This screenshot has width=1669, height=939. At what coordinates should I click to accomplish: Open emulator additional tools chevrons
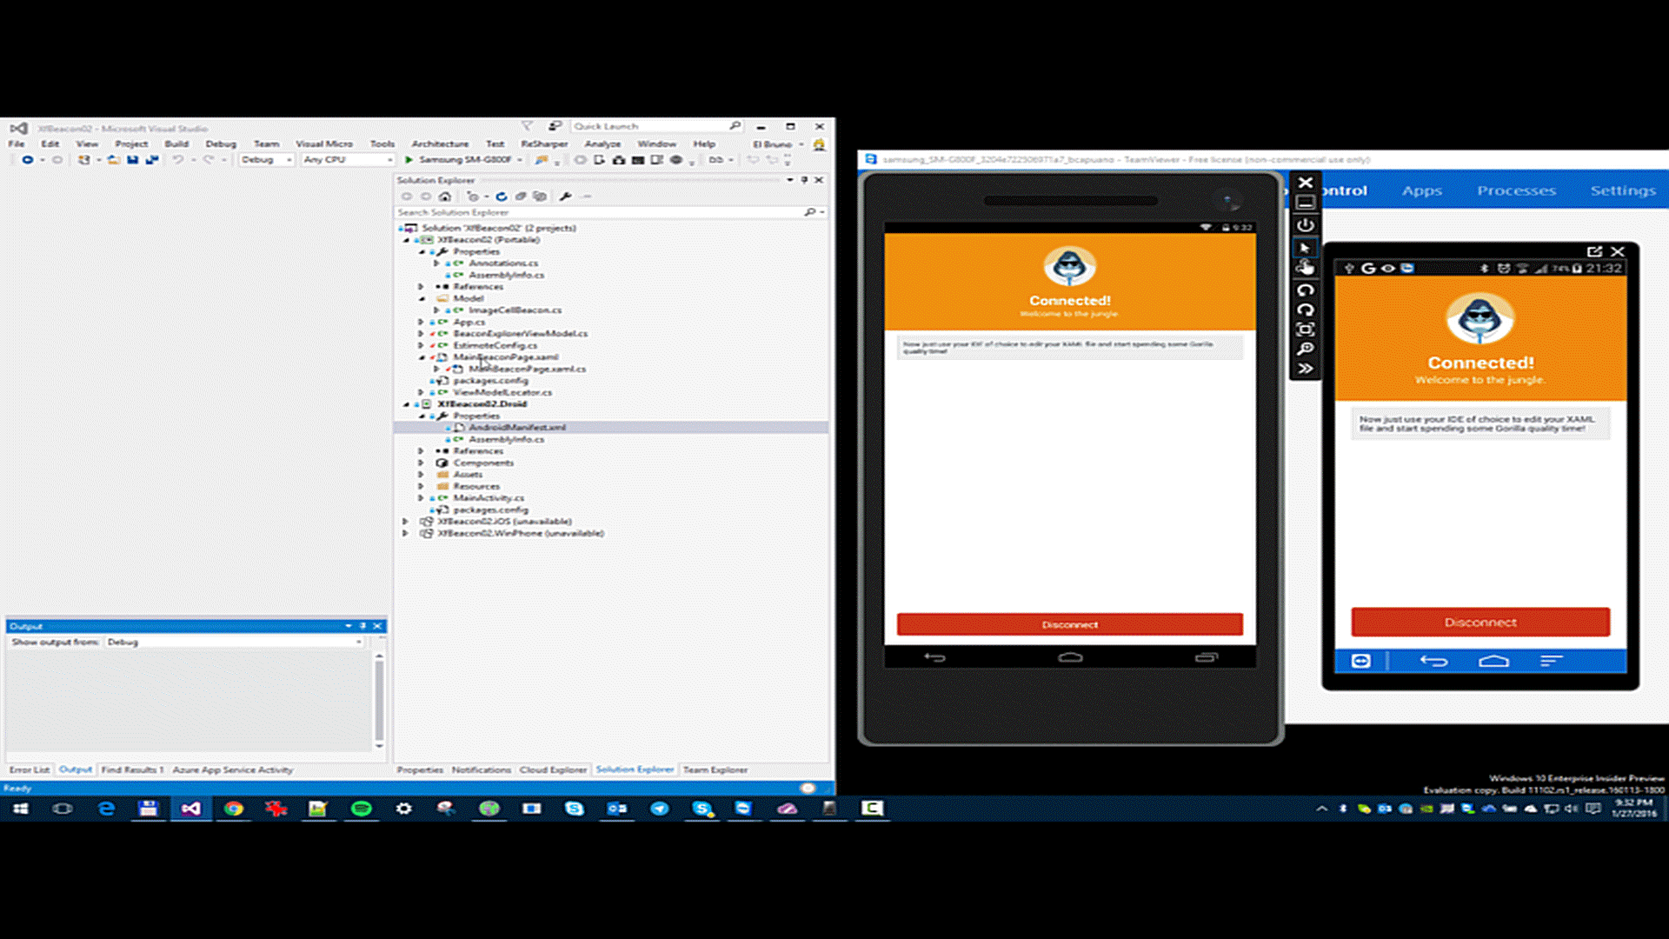[1305, 369]
